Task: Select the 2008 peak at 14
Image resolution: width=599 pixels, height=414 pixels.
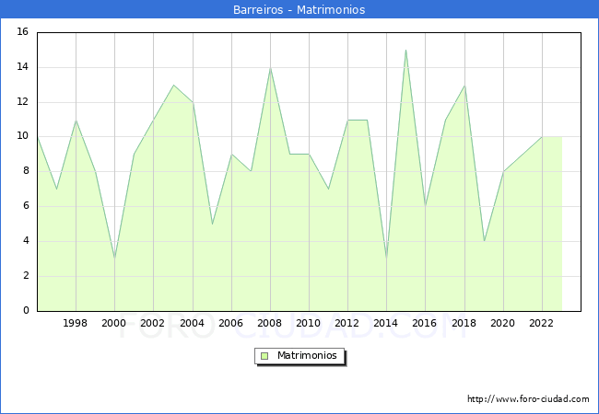Action: tap(270, 67)
